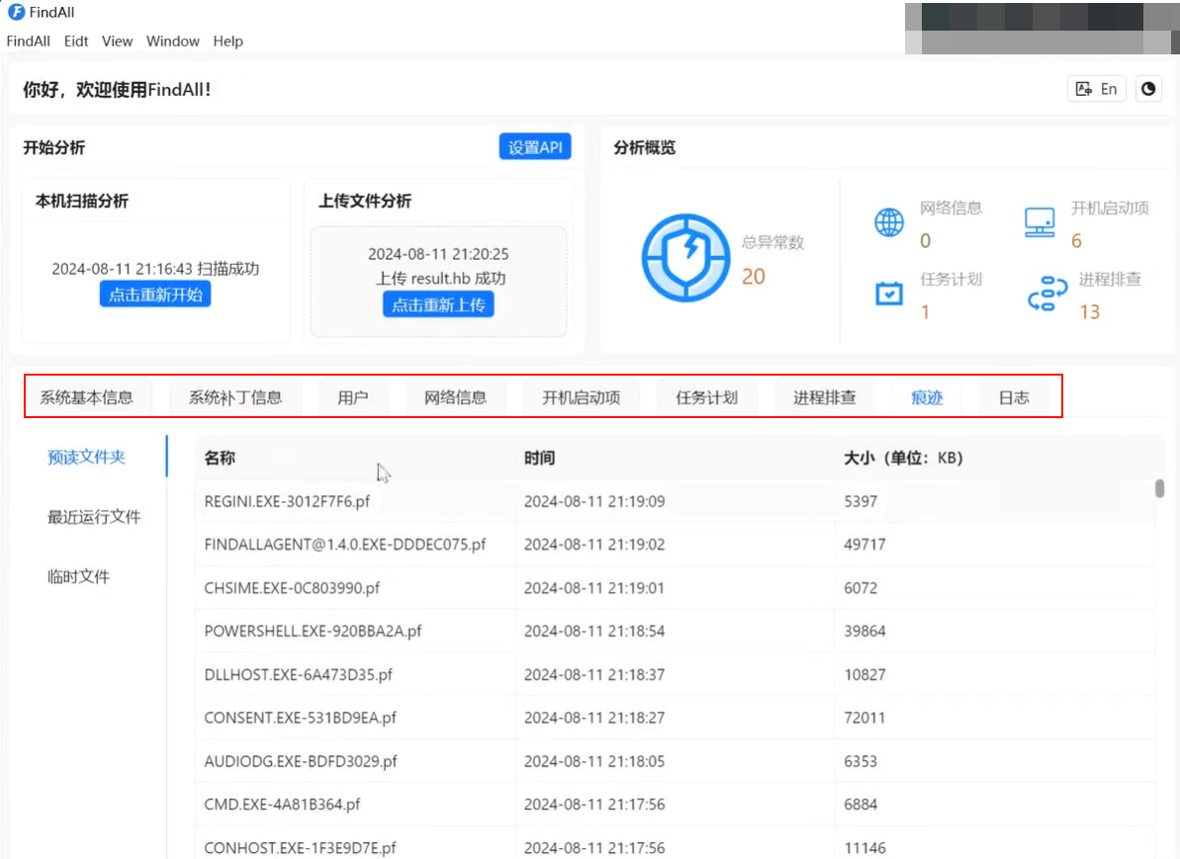Click the globe icon for network info
Screen dimensions: 1180x859
pyautogui.click(x=889, y=222)
